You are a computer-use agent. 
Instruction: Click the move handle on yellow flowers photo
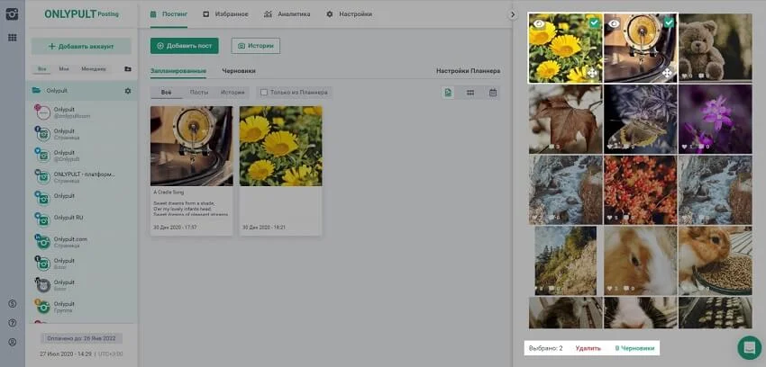pos(589,73)
